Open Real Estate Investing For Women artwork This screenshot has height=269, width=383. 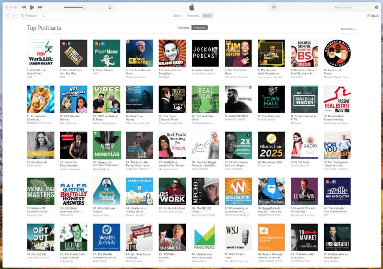pos(172,145)
